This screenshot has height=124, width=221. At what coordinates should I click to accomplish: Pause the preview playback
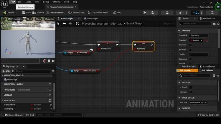pyautogui.click(x=49, y=61)
